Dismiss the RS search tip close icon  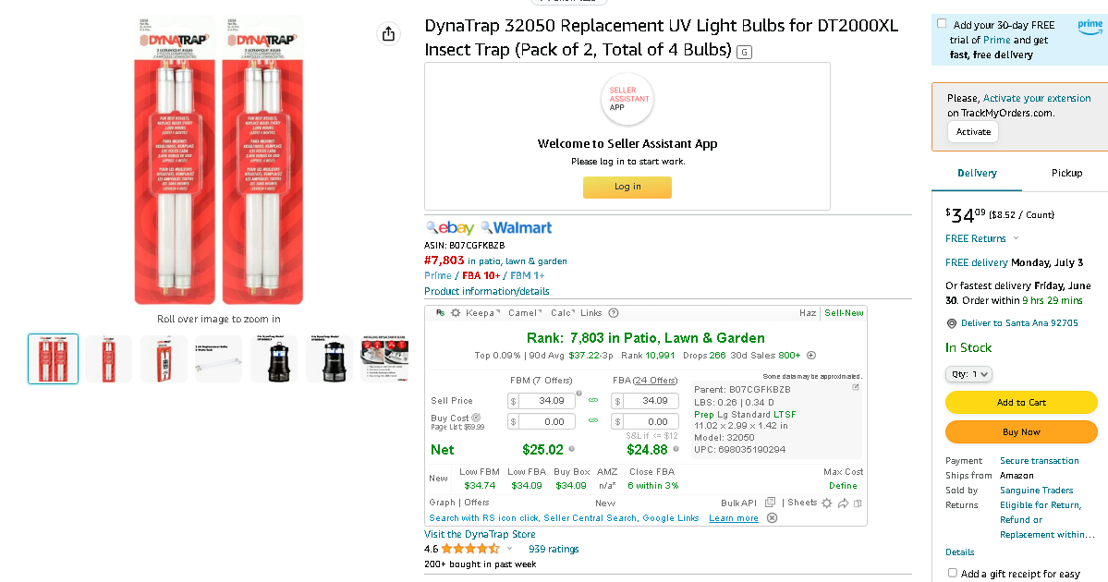coord(773,517)
